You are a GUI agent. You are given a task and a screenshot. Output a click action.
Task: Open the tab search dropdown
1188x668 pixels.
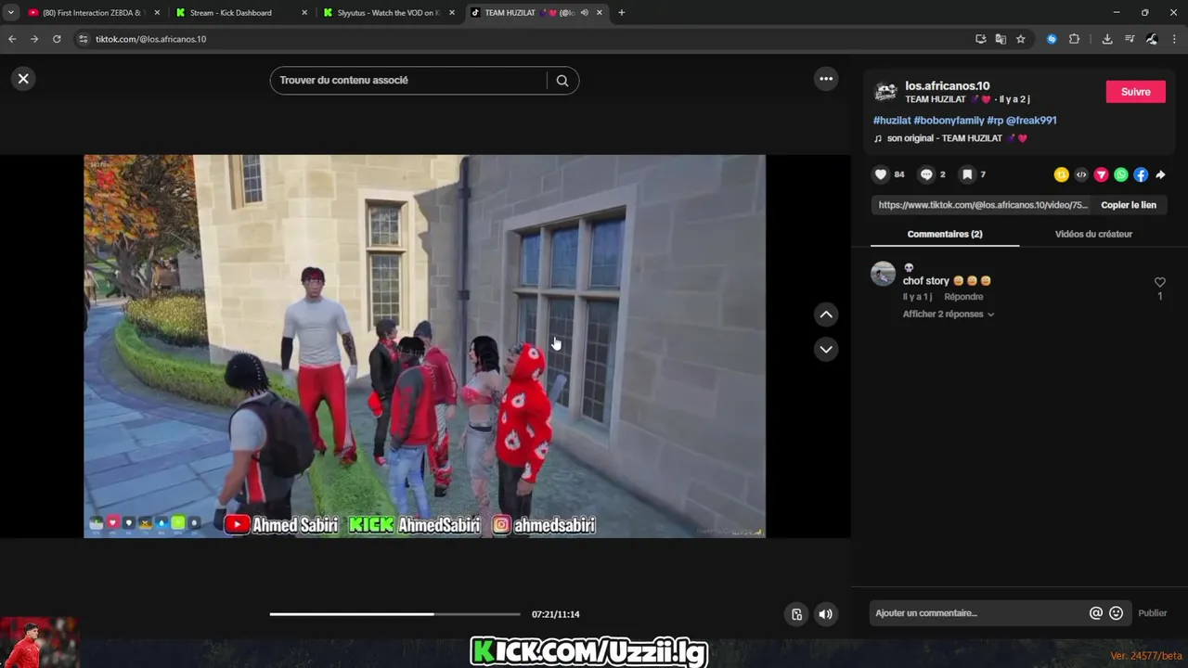10,13
